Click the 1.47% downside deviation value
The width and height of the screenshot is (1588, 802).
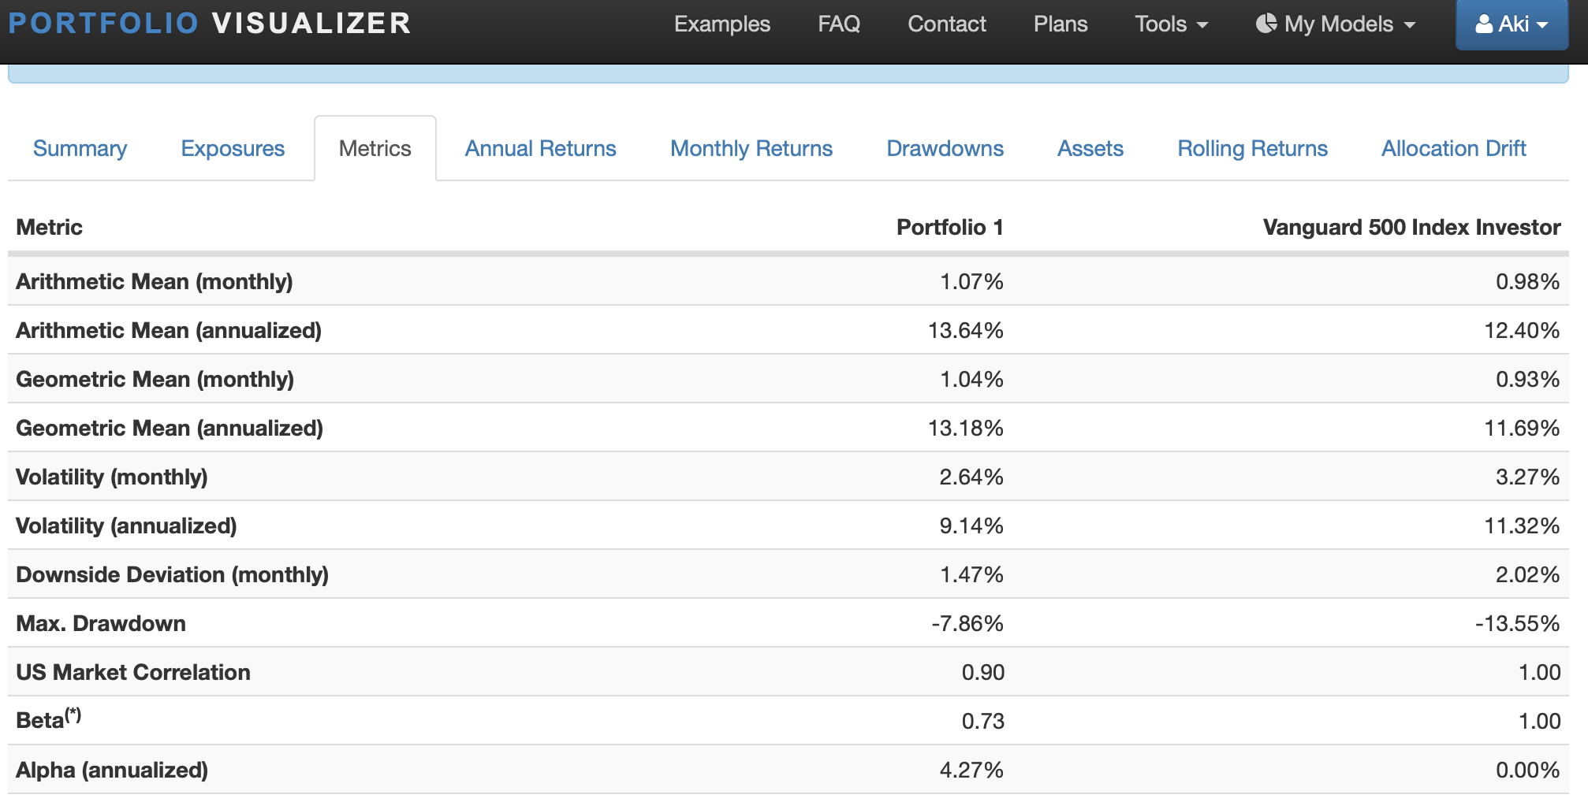(971, 574)
